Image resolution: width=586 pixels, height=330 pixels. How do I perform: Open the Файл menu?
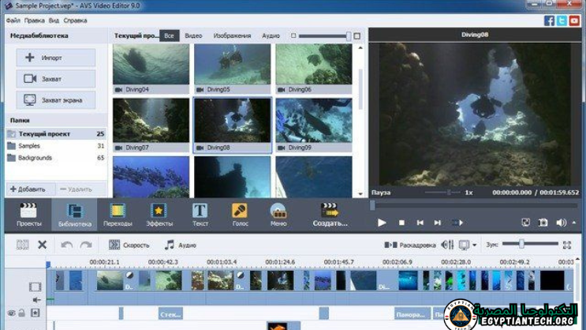coord(13,21)
